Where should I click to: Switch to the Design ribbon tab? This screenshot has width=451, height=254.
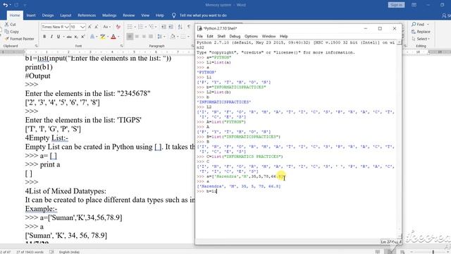click(x=48, y=16)
